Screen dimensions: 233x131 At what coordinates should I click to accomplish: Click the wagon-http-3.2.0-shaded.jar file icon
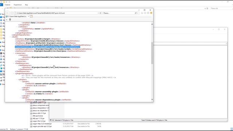[31, 124]
